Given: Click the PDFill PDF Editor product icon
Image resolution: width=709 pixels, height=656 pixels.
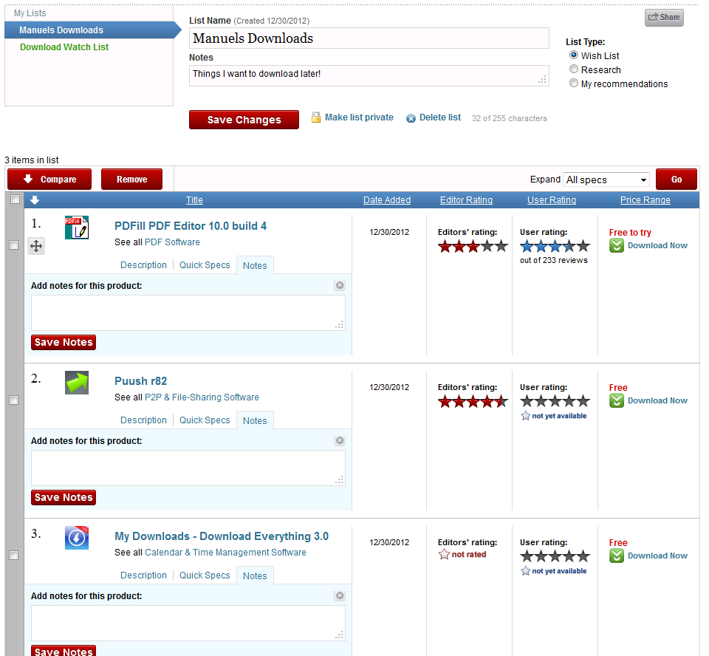Looking at the screenshot, I should (x=76, y=227).
